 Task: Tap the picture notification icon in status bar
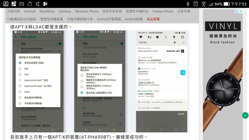click(21, 4)
